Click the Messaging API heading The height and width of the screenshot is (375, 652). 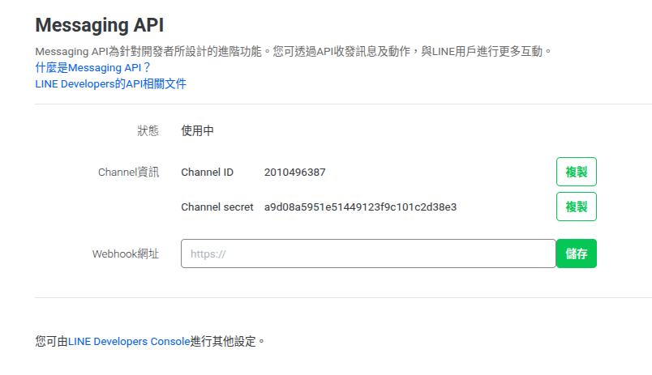click(100, 25)
